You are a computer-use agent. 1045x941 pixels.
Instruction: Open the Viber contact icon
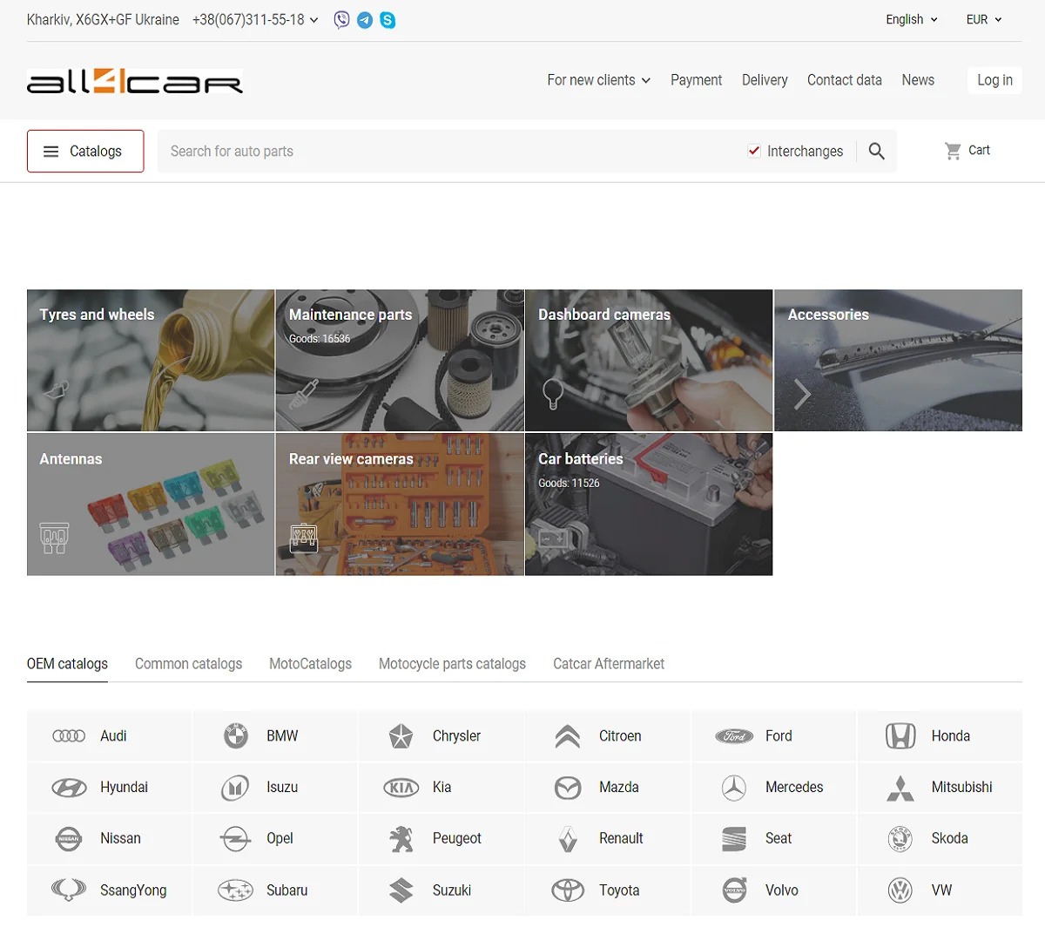point(340,19)
